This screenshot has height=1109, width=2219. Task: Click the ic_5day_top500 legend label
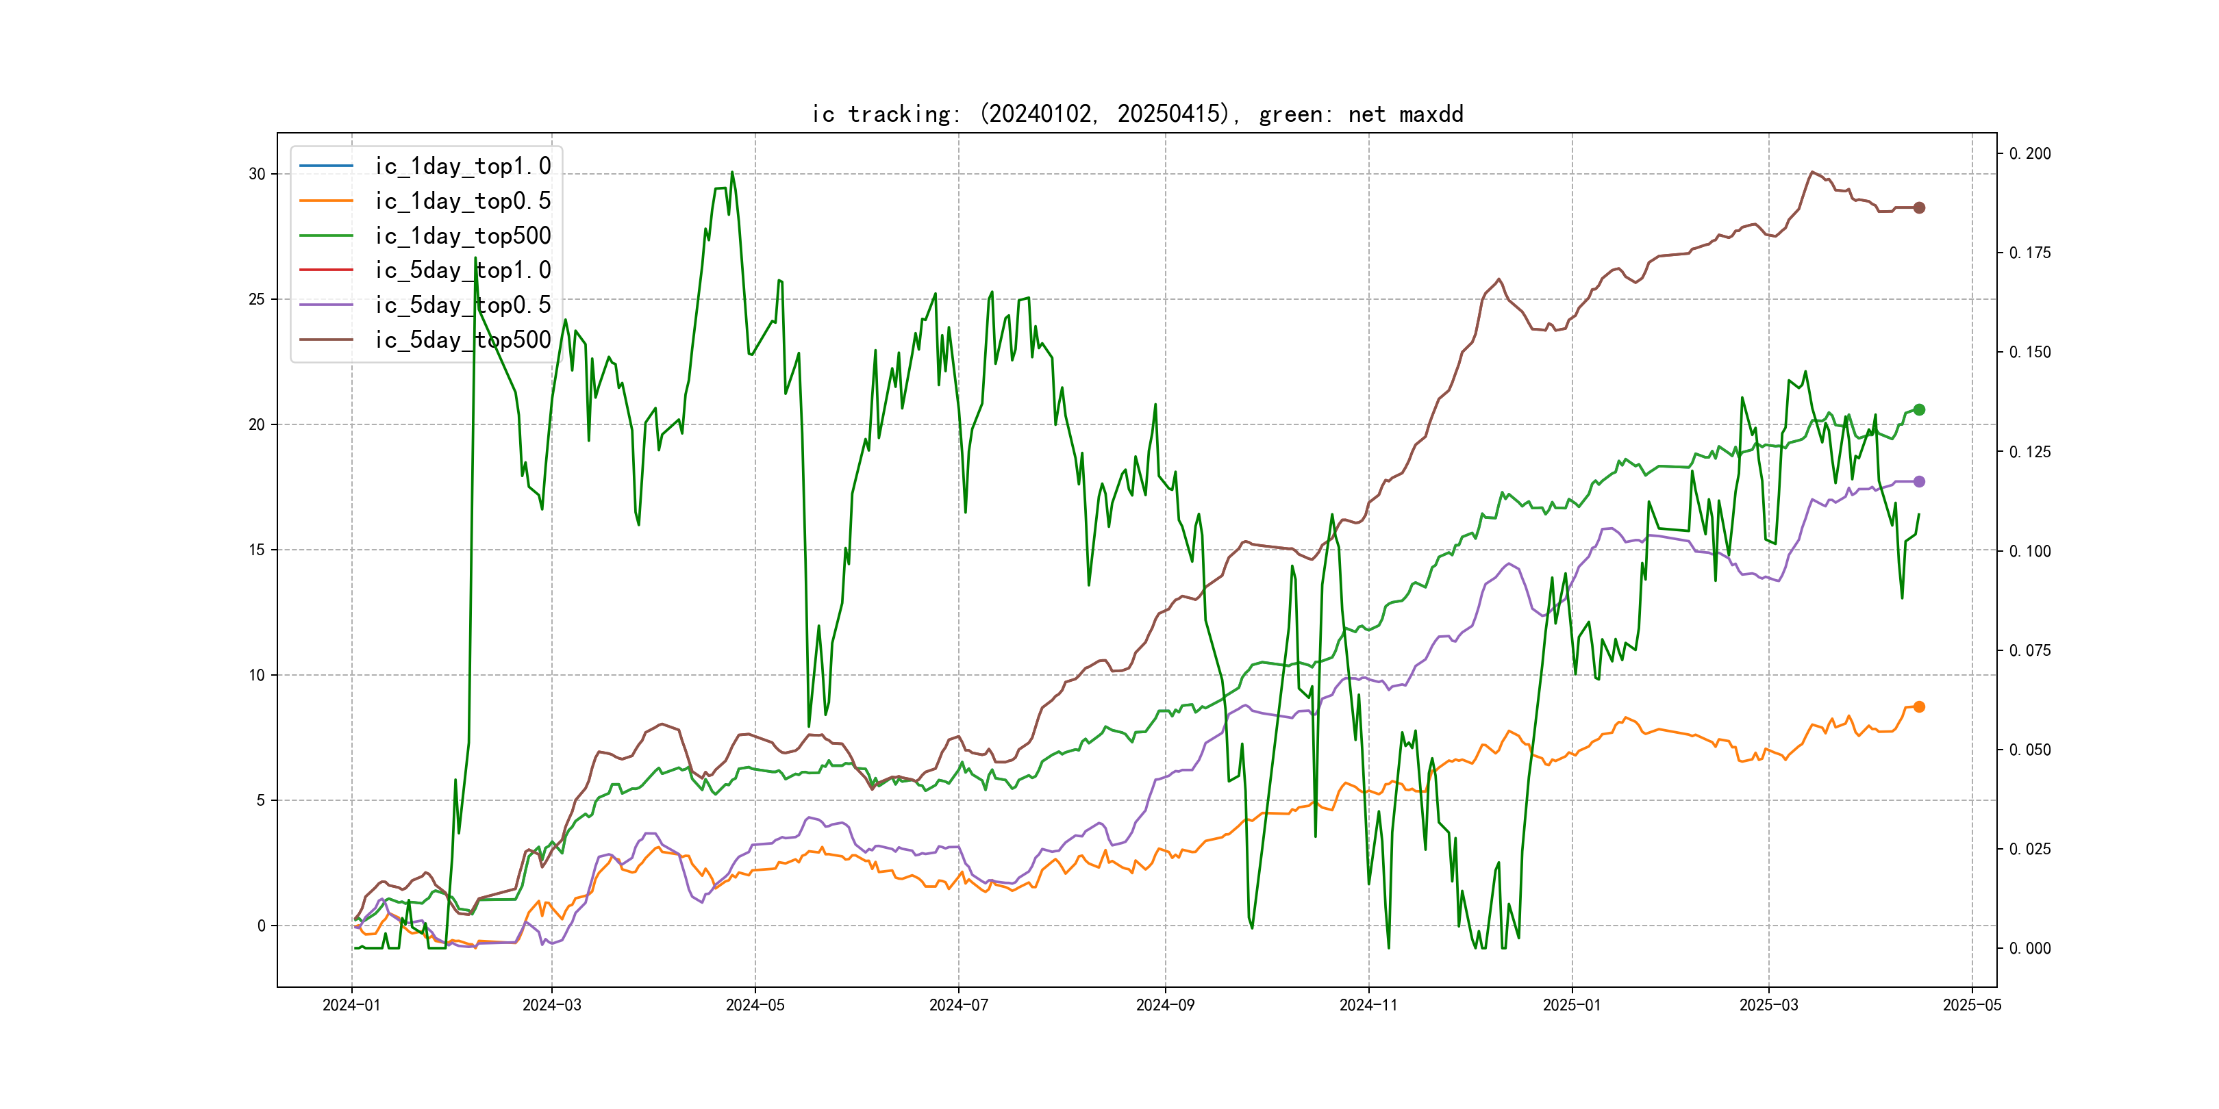(462, 340)
